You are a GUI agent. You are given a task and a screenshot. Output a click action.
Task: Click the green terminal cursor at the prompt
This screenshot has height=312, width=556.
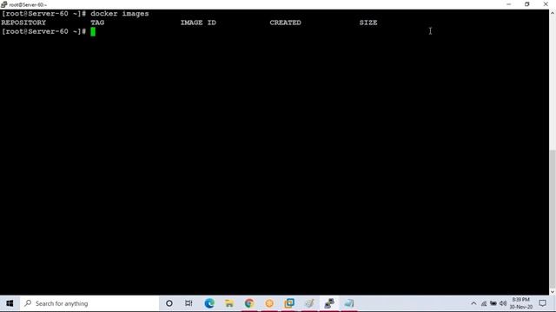pos(93,32)
